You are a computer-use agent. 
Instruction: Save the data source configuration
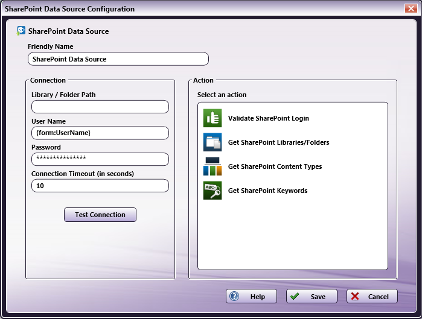tap(312, 296)
